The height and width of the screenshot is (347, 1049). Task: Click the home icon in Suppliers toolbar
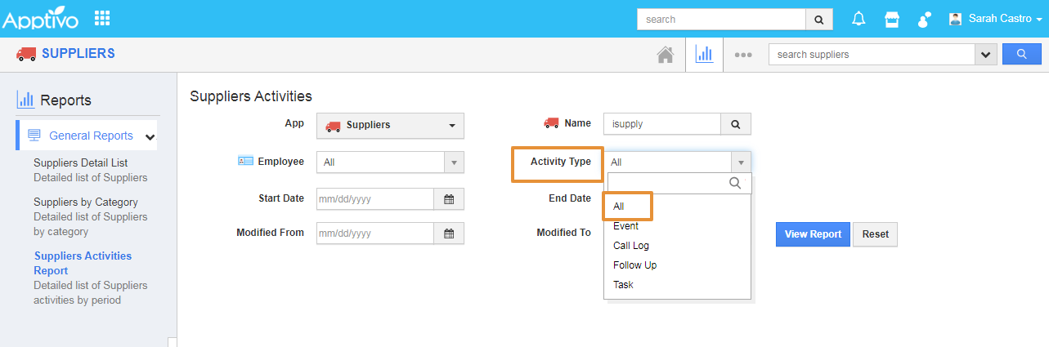(666, 55)
